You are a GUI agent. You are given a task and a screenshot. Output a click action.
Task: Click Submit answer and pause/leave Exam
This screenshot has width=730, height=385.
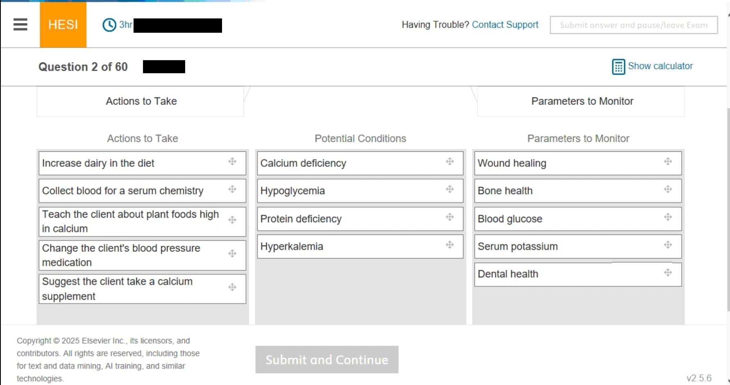[x=633, y=25]
